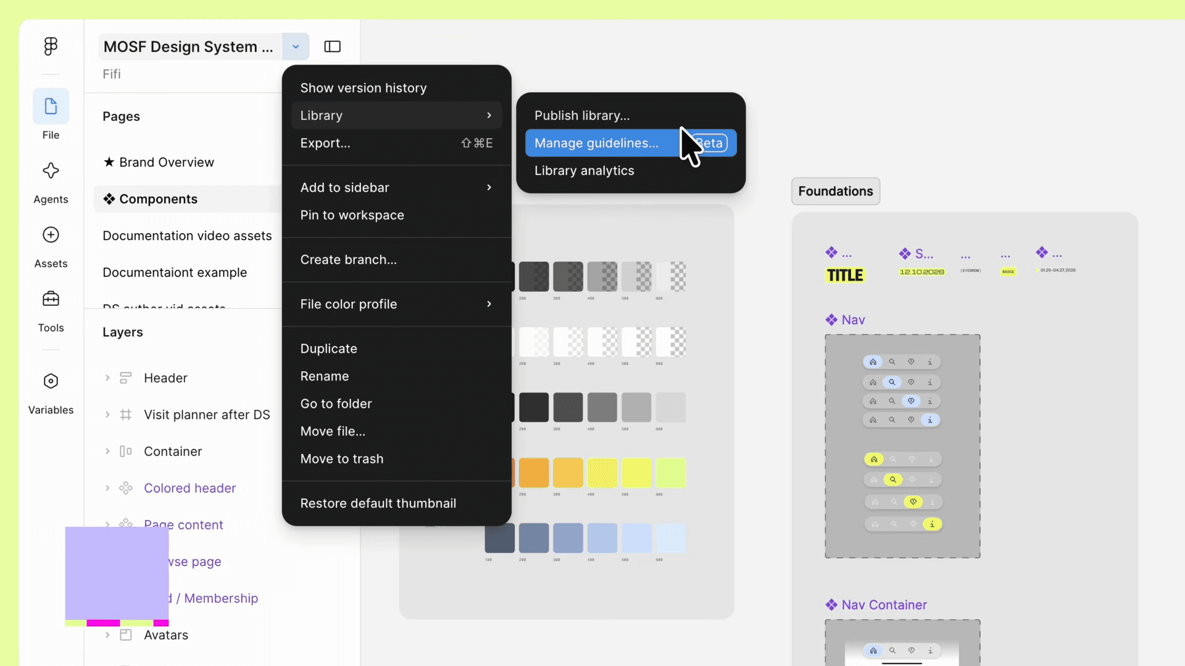Viewport: 1185px width, 666px height.
Task: Open the Agents sparkle icon
Action: (x=51, y=171)
